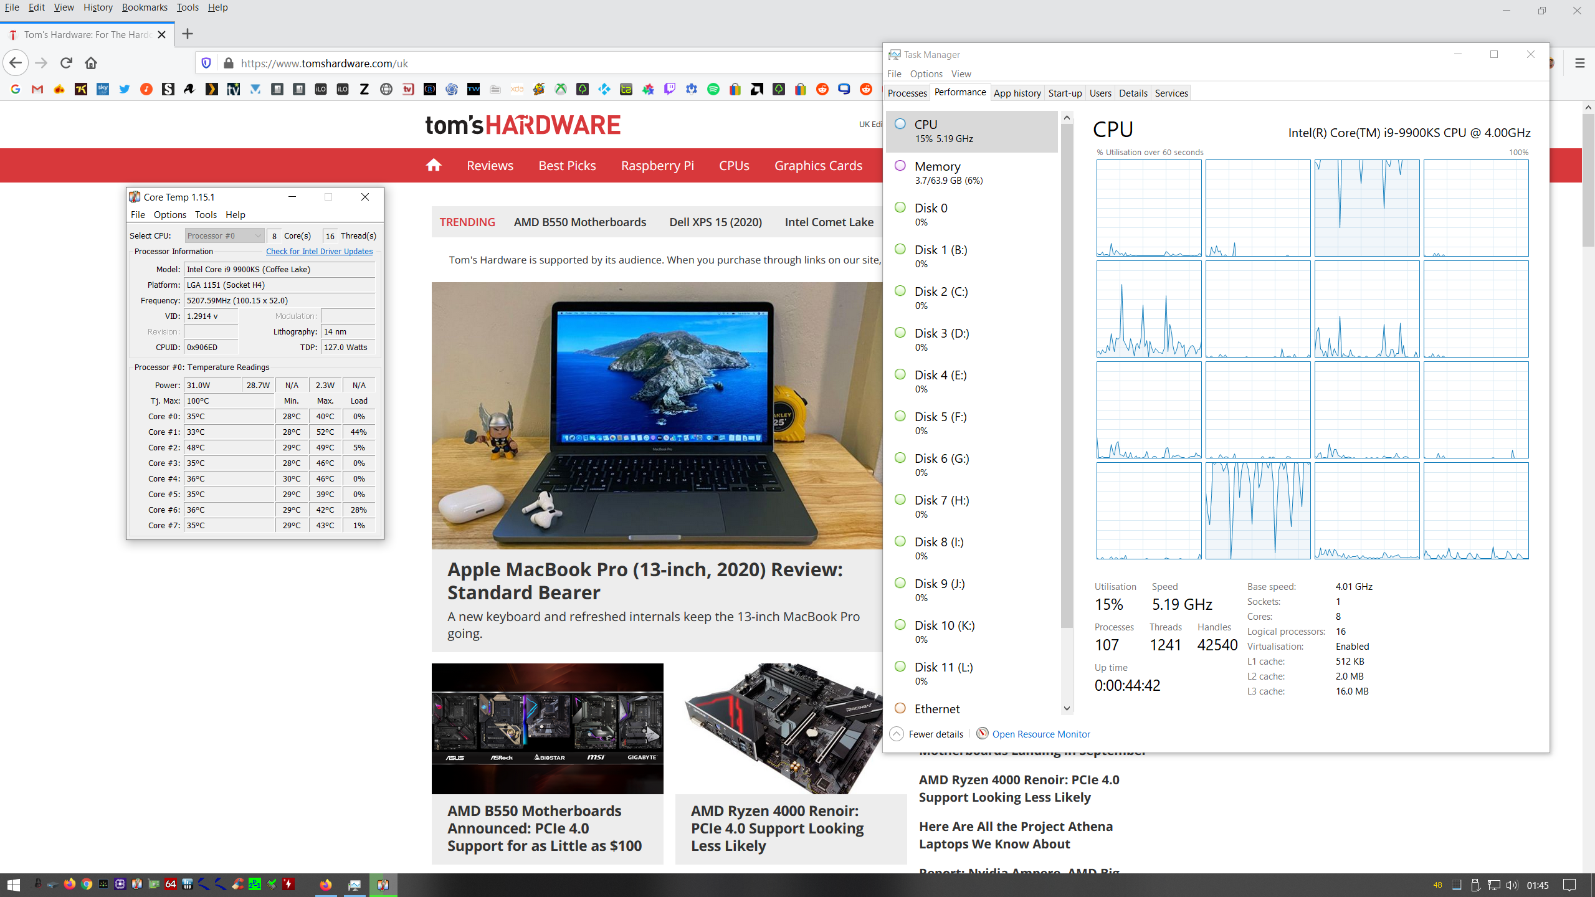Open Raspberry Pi nav link
1595x897 pixels.
657,165
